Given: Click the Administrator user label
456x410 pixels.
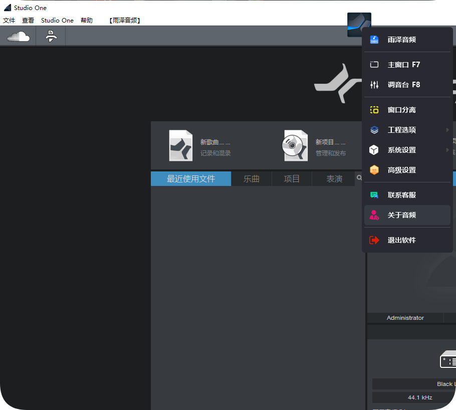Looking at the screenshot, I should 405,318.
